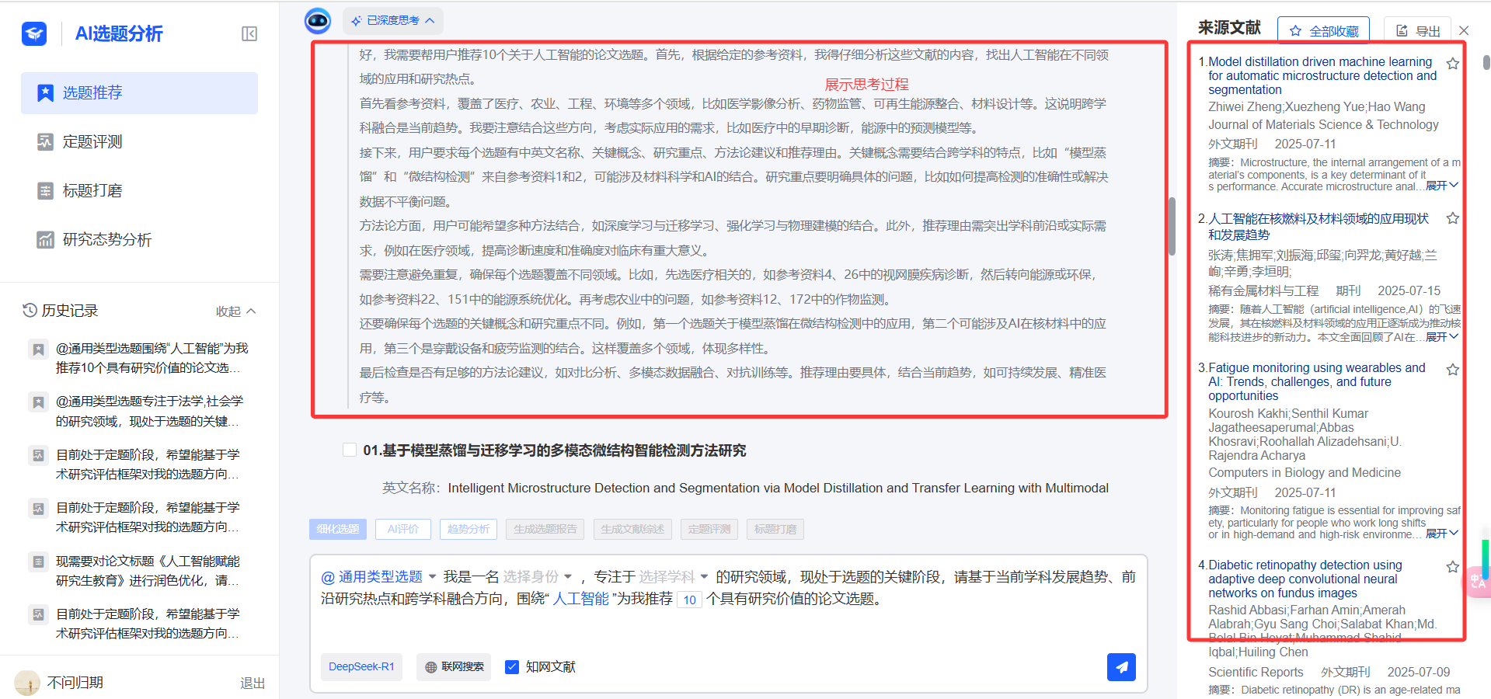This screenshot has width=1491, height=699.
Task: Click the AI robot avatar icon
Action: 318,20
